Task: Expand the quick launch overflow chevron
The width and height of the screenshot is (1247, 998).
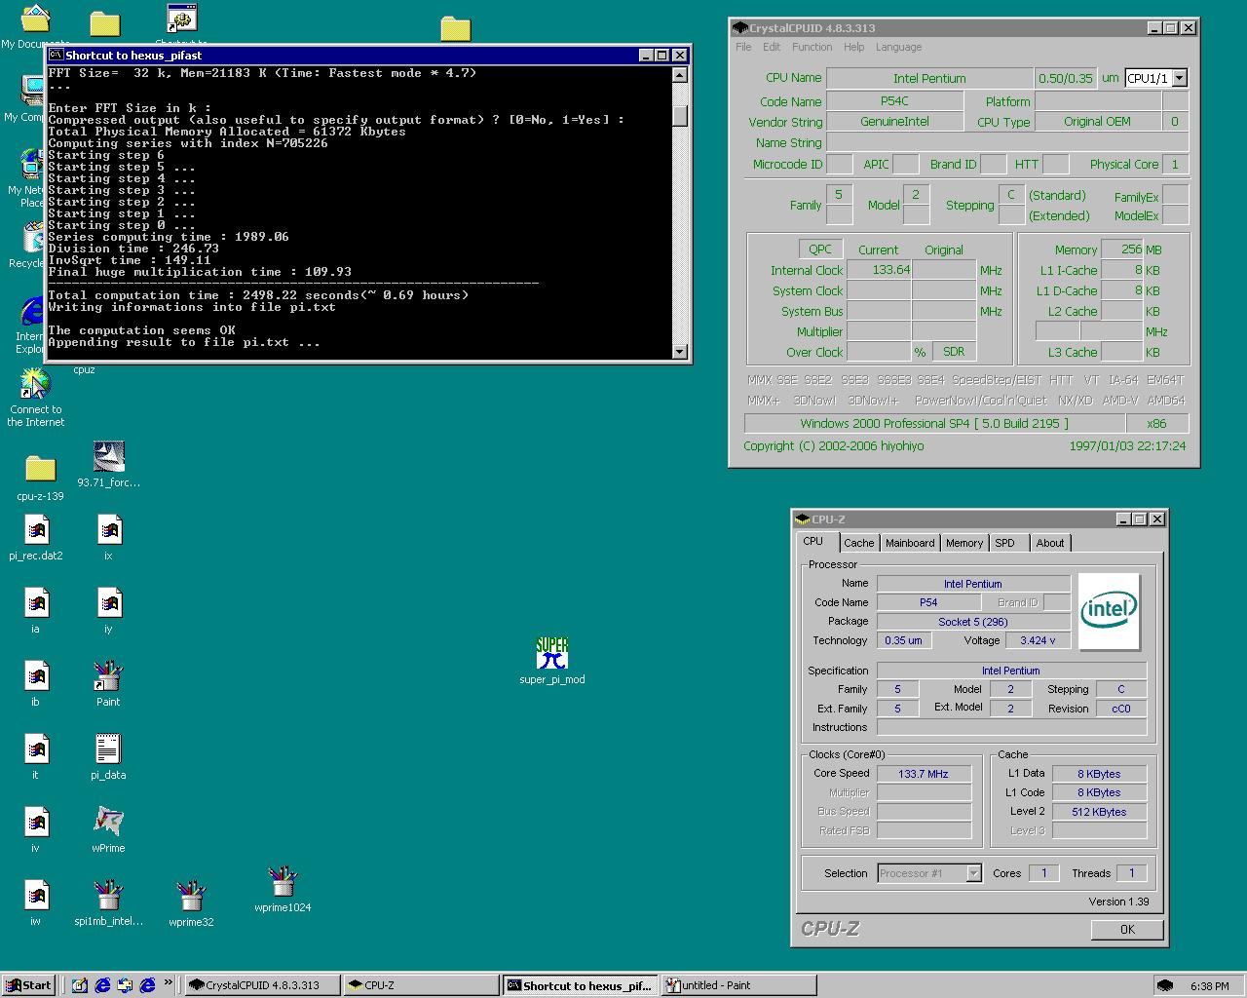Action: (168, 982)
